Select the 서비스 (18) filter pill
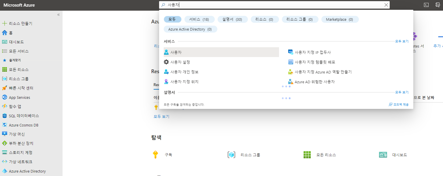Viewport: 443px width, 176px height. coord(199,19)
